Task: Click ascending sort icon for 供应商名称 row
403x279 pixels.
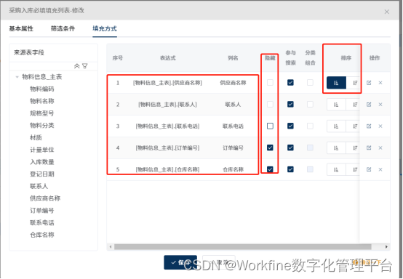Action: tap(336, 83)
